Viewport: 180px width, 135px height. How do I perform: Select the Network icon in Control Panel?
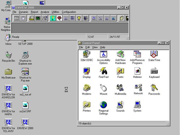[x=138, y=89]
